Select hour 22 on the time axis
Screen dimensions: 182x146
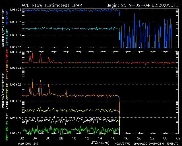point(152,138)
